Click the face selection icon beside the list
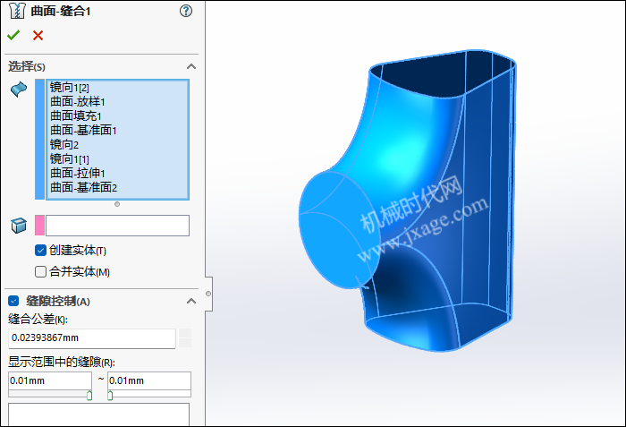626x427 pixels. [18, 90]
